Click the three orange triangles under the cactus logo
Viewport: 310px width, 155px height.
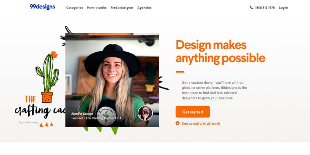coord(46,124)
